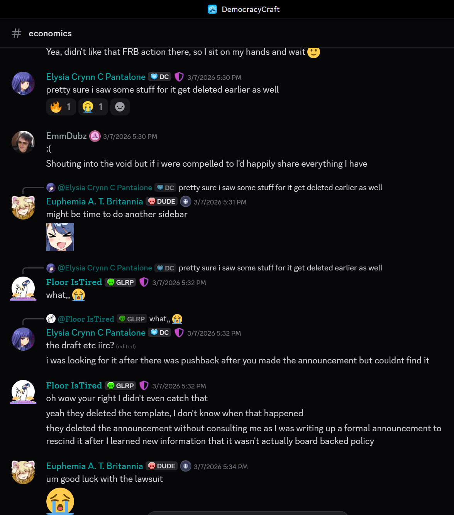
Task: Click the large crying emoji message
Action: pyautogui.click(x=60, y=501)
